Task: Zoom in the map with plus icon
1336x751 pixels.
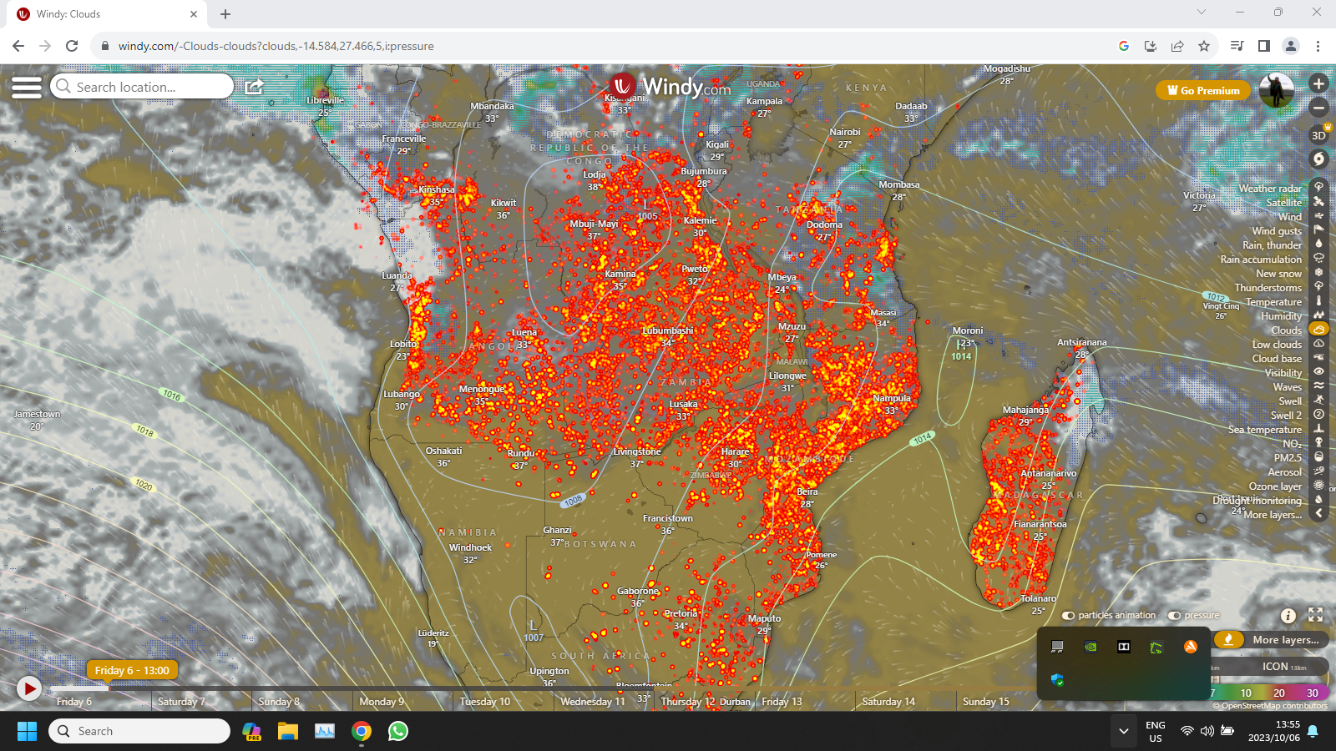Action: point(1318,83)
